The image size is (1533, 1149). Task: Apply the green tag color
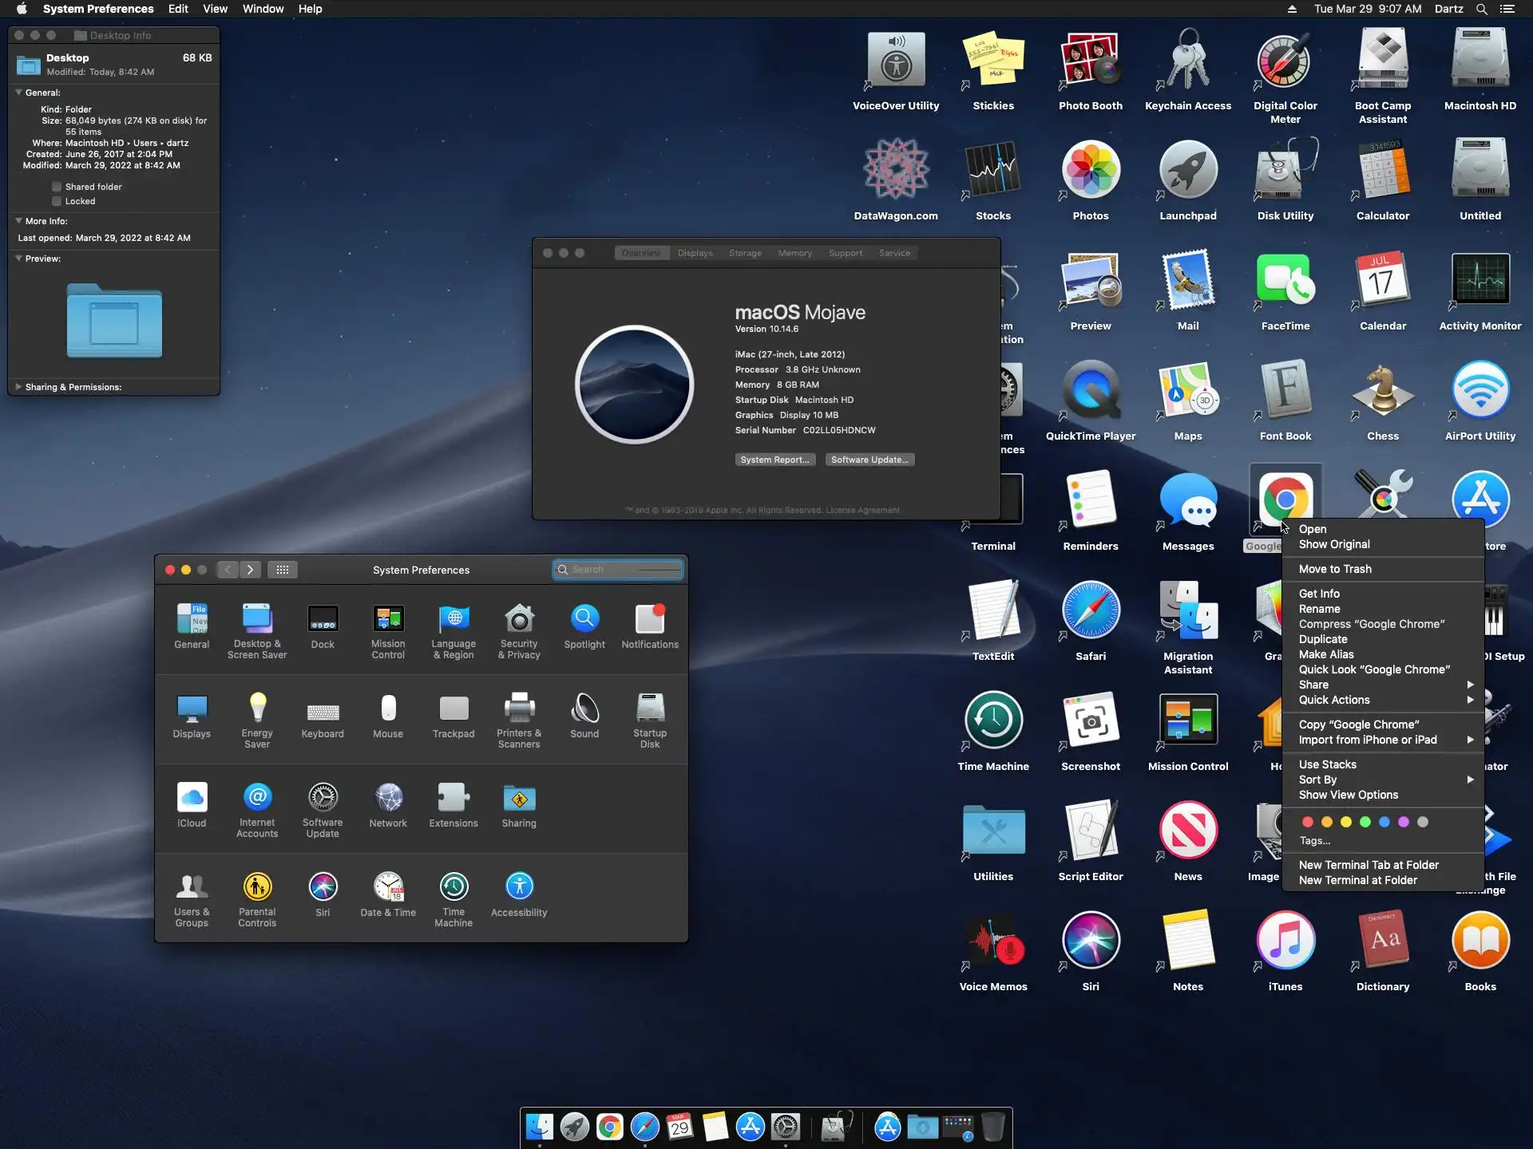point(1365,822)
